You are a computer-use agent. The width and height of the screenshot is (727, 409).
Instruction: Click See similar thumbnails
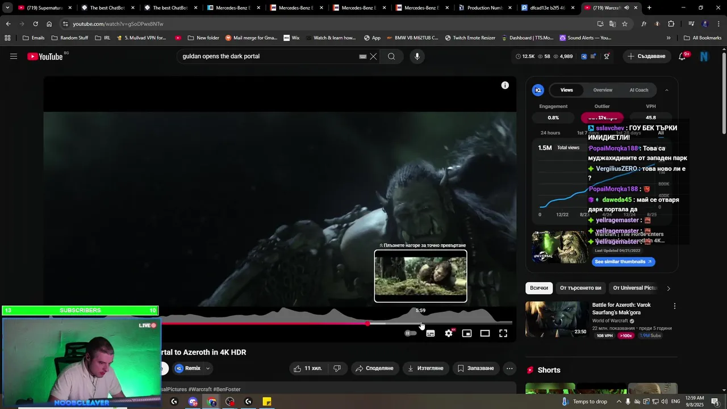(x=623, y=262)
